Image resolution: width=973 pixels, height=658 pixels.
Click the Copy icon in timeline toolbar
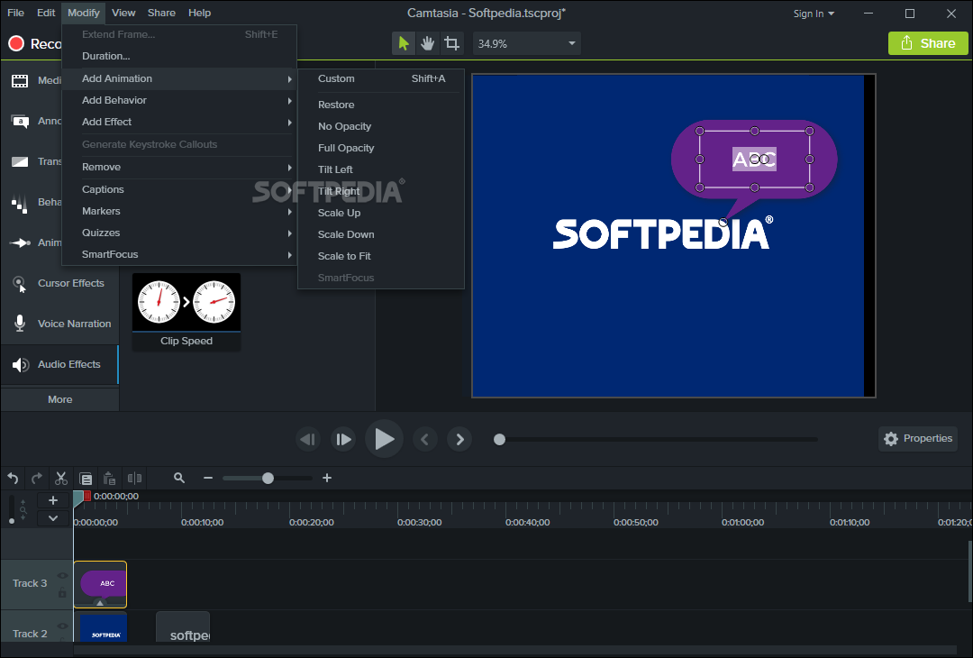coord(86,478)
